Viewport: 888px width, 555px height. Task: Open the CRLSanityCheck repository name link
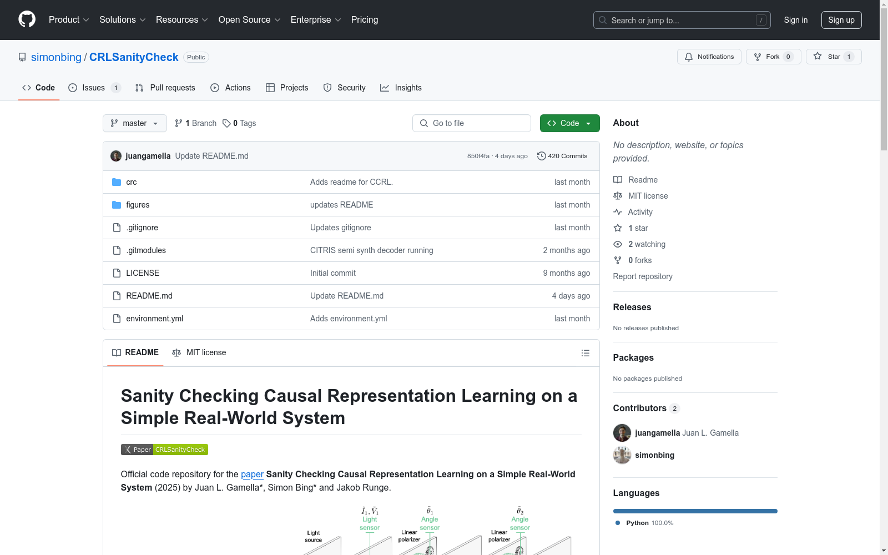click(134, 57)
